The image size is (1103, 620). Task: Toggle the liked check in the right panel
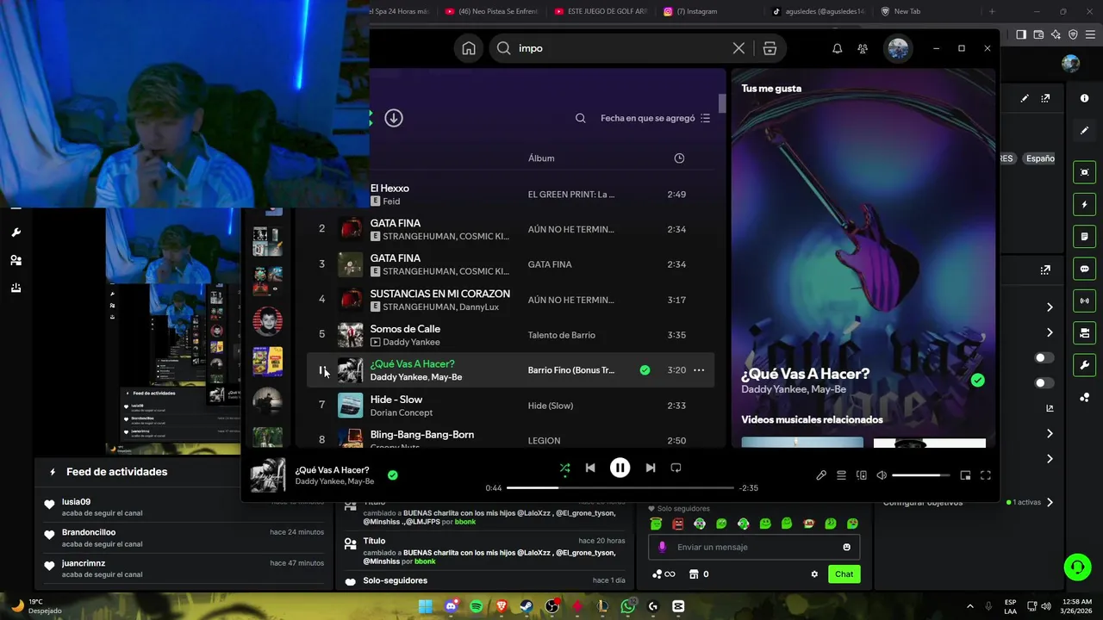pos(977,380)
